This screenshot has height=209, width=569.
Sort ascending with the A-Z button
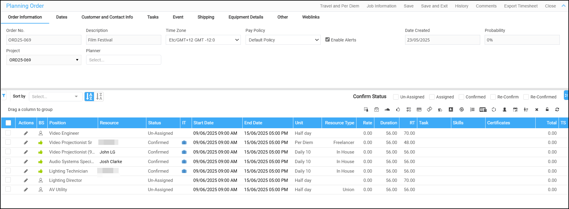click(x=89, y=97)
